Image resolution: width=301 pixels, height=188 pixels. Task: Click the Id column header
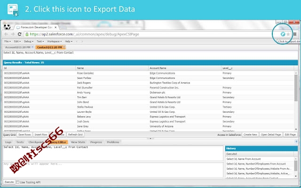pos(39,68)
